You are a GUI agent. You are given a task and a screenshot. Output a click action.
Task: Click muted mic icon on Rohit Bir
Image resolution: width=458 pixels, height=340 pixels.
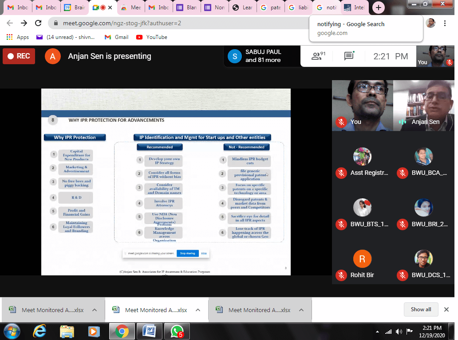tap(341, 275)
